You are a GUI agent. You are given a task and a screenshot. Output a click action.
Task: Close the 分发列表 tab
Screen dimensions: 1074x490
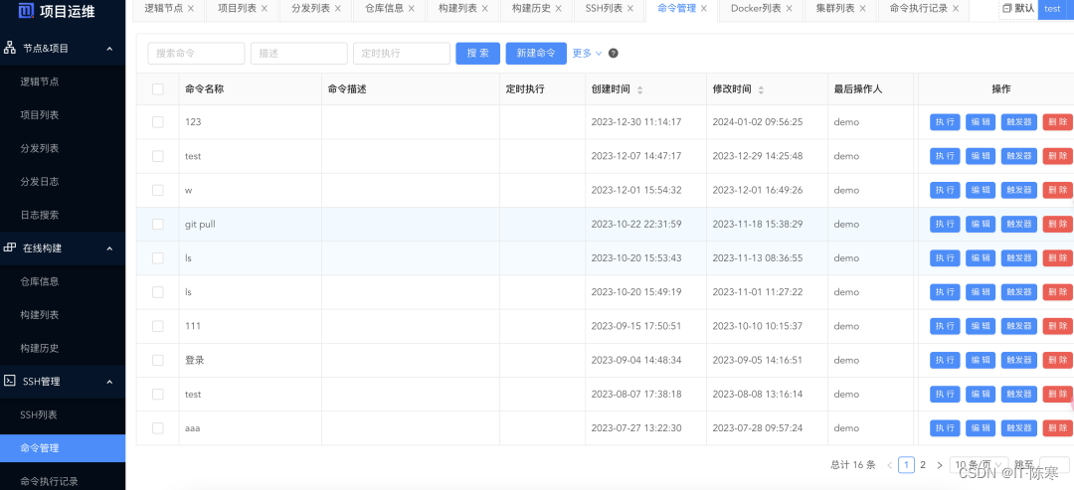[338, 9]
